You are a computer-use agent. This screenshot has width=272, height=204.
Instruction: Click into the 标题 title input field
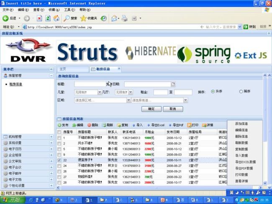tap(90, 84)
